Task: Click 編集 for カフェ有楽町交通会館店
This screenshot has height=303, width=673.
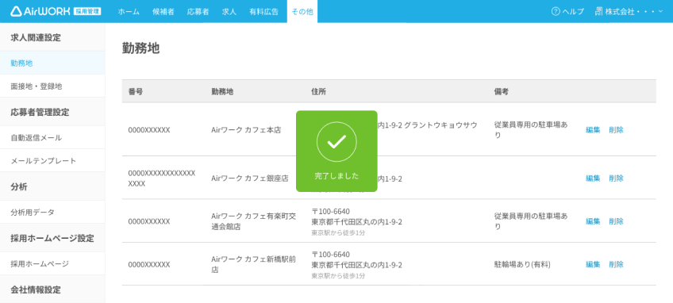Action: coord(593,221)
